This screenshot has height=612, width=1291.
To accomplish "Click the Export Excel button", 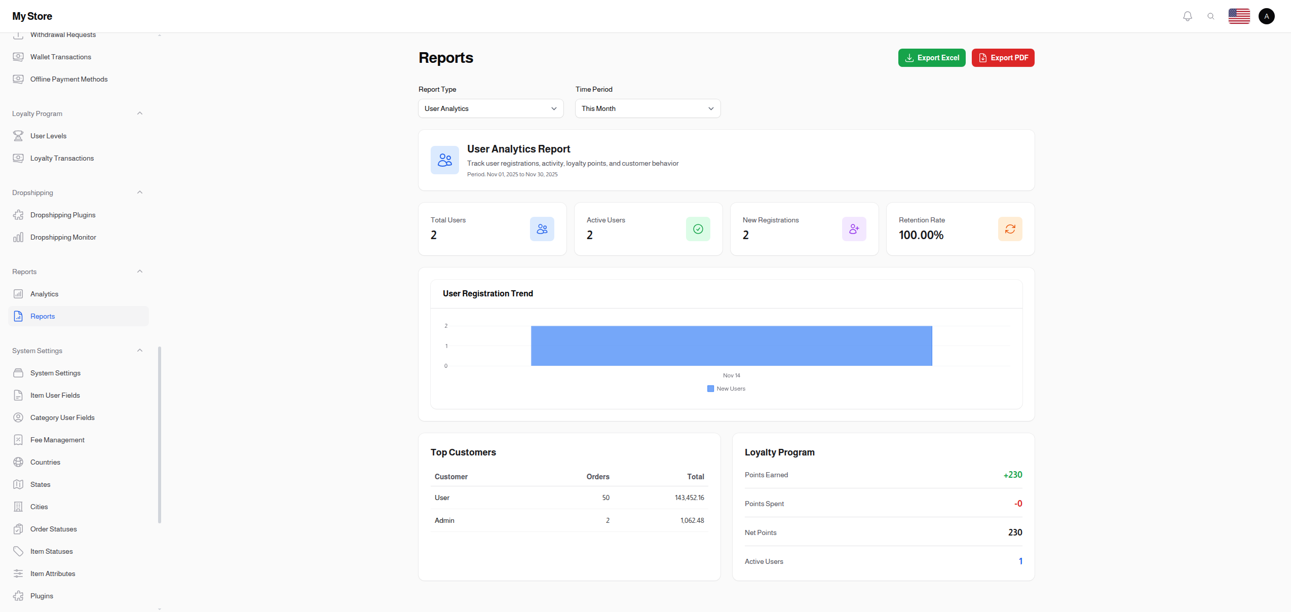I will pos(931,57).
